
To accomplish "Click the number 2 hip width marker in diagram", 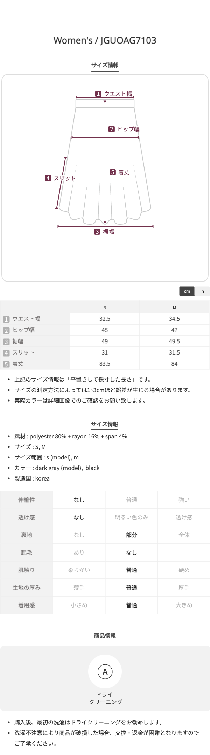I will [x=112, y=129].
